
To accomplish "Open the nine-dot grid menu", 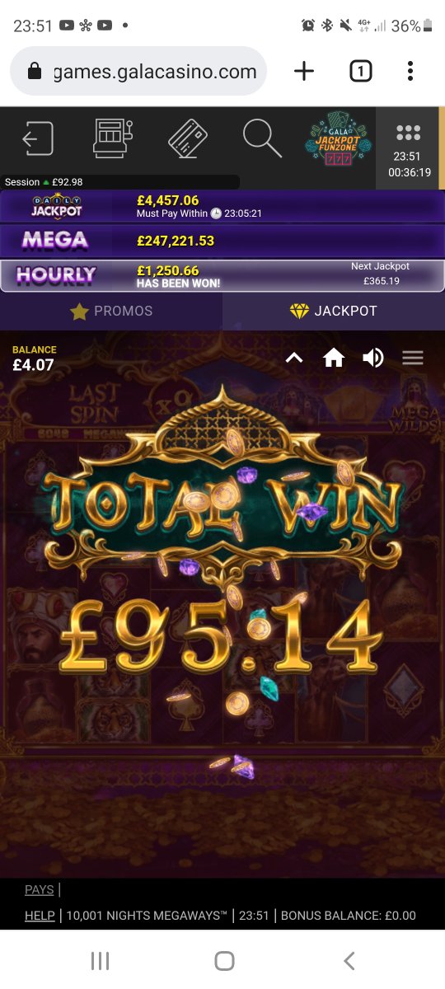I will pyautogui.click(x=408, y=133).
